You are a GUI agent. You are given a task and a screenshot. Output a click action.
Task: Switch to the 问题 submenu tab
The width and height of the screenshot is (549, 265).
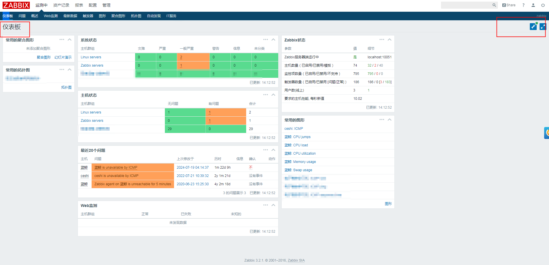tap(22, 16)
